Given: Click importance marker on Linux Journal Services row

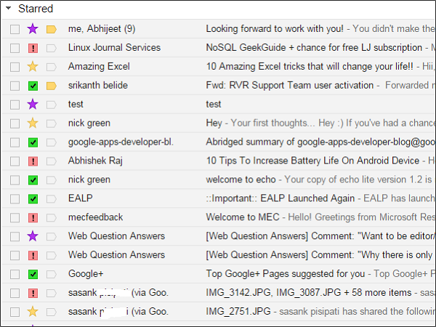Looking at the screenshot, I should (52, 48).
